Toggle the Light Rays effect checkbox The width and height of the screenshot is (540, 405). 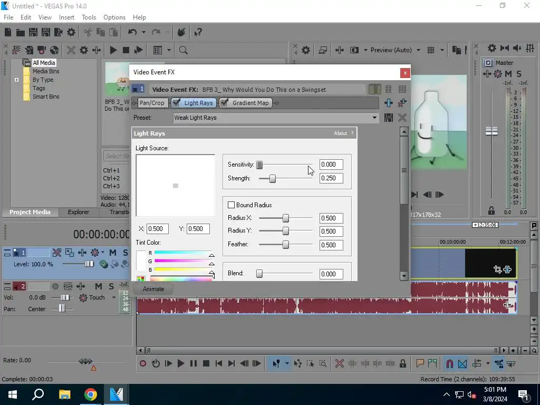(x=176, y=103)
